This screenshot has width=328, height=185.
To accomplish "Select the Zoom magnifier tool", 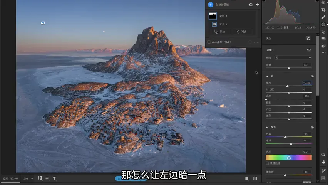I will pyautogui.click(x=323, y=155).
